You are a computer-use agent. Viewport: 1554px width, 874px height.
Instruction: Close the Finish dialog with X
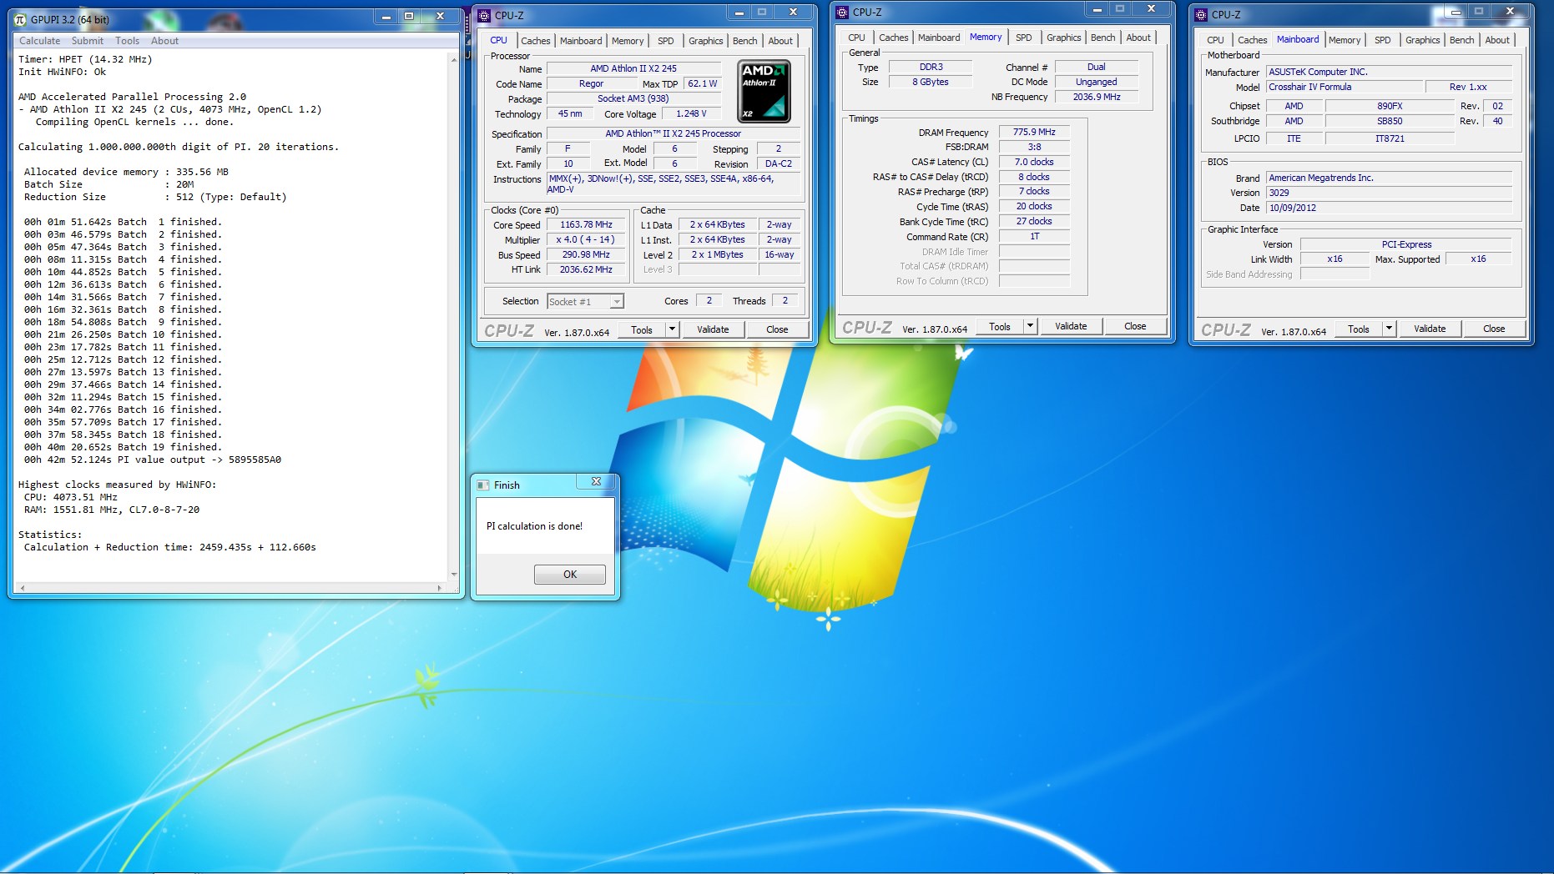[596, 482]
